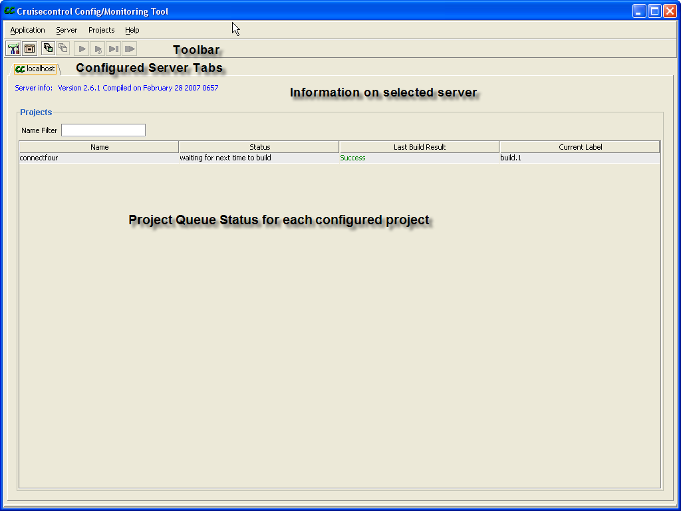Click the stacked windows icon with green check
Viewport: 681px width, 511px height.
48,49
